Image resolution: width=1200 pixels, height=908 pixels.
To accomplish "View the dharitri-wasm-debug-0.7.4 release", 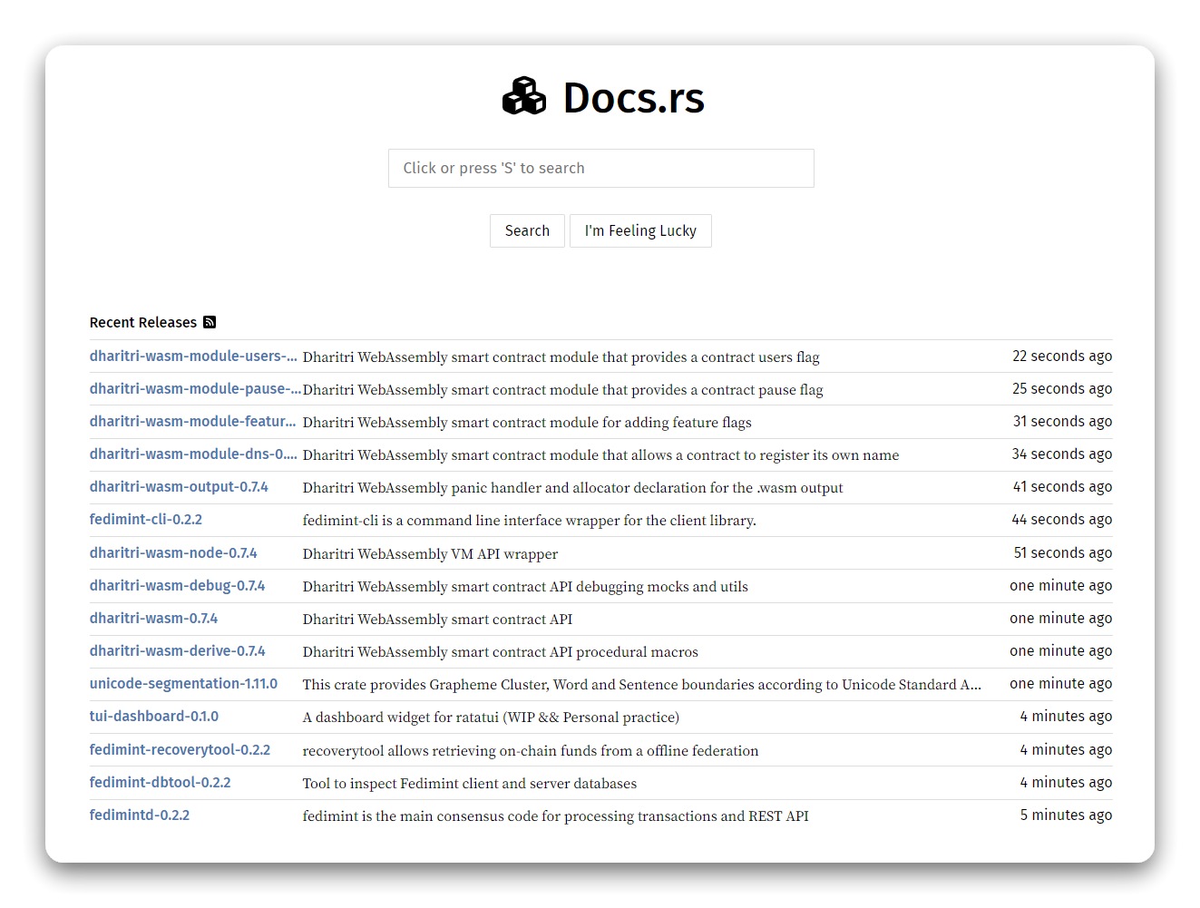I will pos(177,585).
